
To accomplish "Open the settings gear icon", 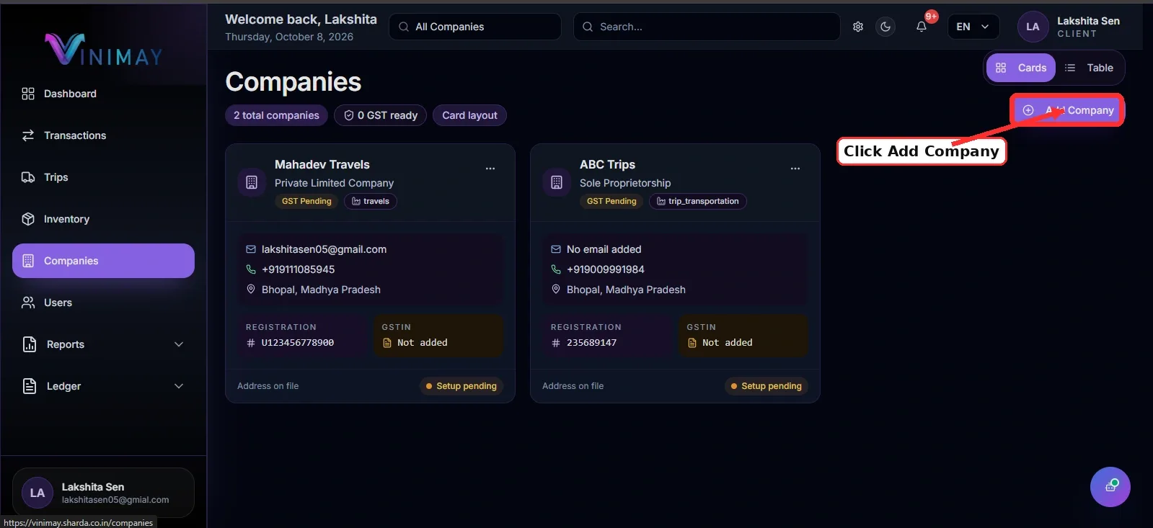I will click(x=858, y=27).
